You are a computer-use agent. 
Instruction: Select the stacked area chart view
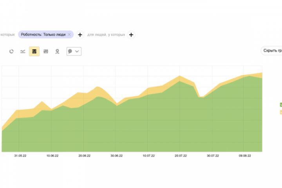(34, 51)
